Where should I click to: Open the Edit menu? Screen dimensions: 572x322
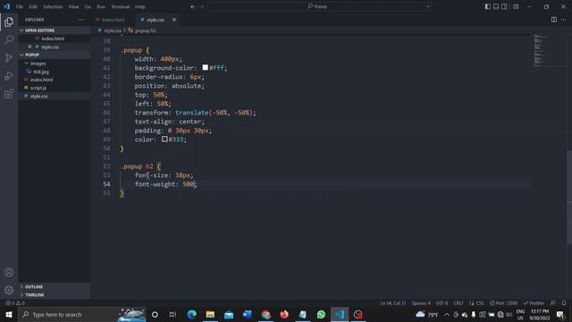[33, 6]
